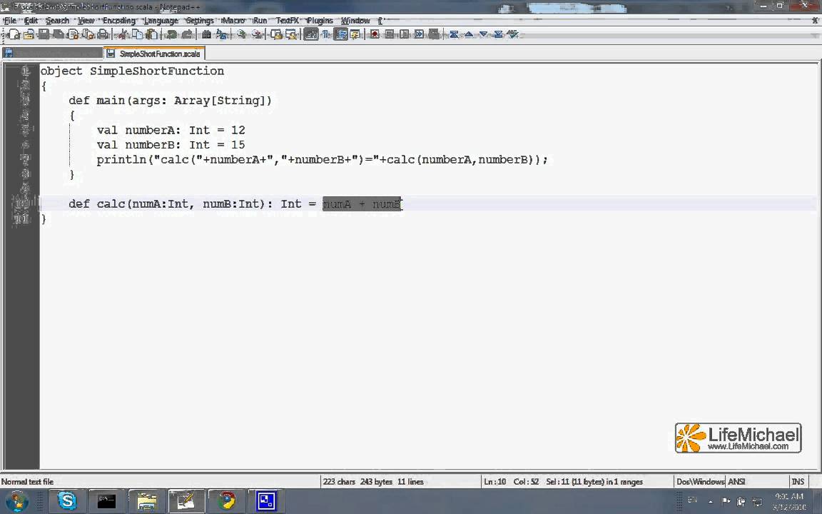Click the Close document toolbar icon
This screenshot has width=822, height=514.
(73, 34)
